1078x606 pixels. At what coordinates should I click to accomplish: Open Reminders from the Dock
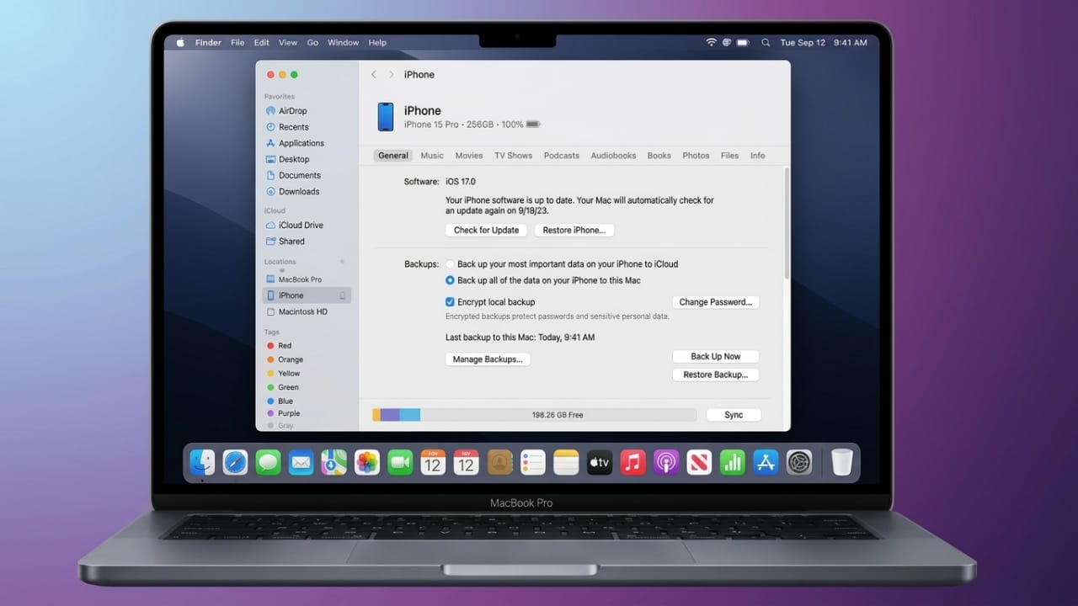point(533,462)
